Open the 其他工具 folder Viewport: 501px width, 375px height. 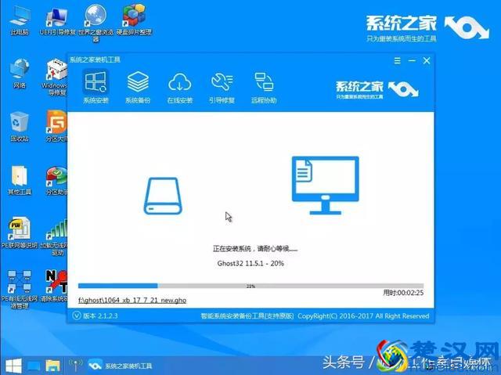pyautogui.click(x=20, y=180)
